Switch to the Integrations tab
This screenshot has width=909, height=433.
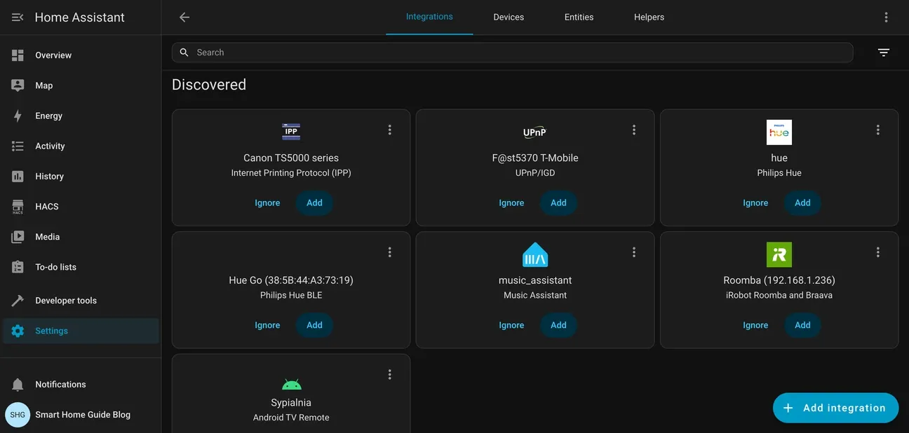429,17
